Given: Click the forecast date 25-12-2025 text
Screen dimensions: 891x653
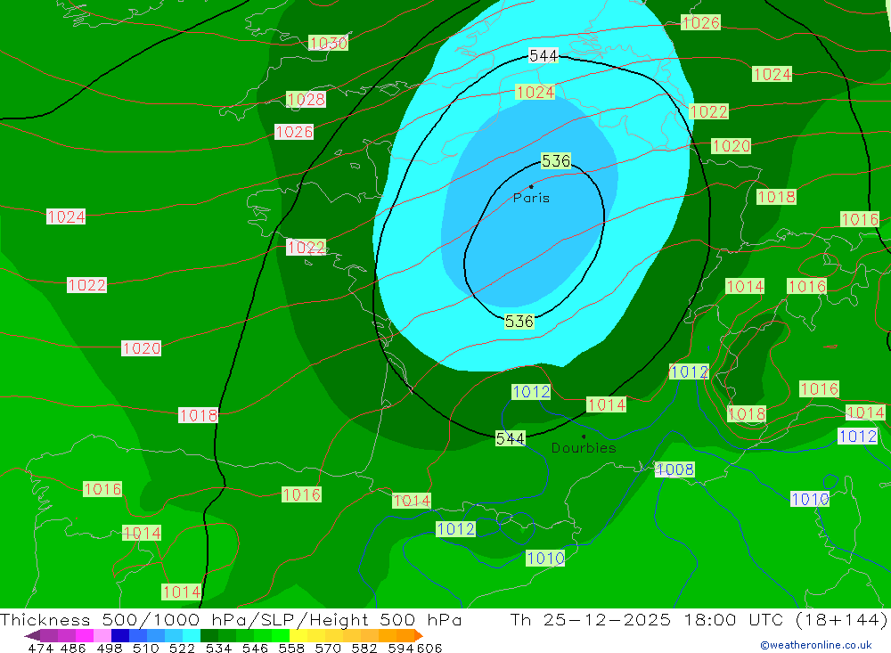Looking at the screenshot, I should [607, 619].
